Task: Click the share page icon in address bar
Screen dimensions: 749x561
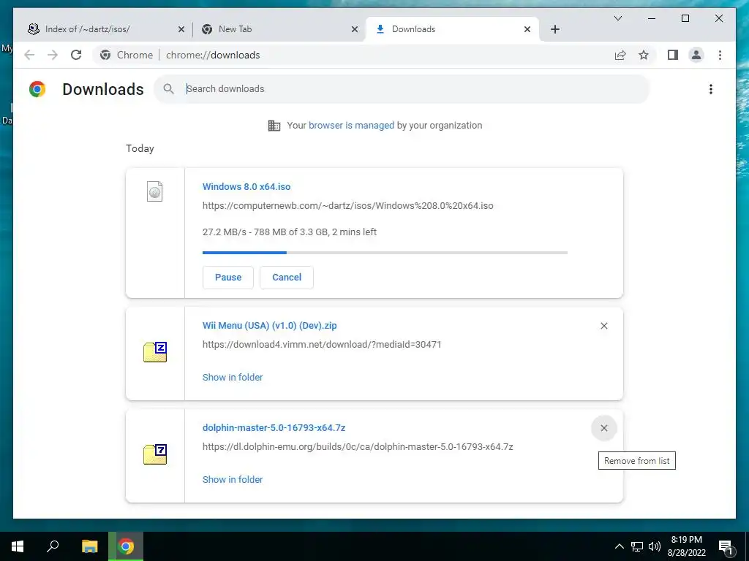Action: click(x=620, y=55)
